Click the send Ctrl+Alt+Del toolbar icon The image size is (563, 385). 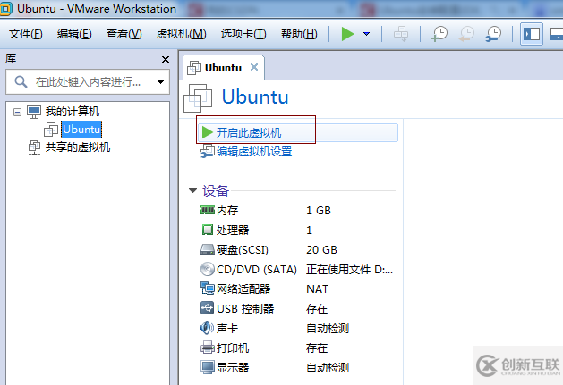coord(401,34)
